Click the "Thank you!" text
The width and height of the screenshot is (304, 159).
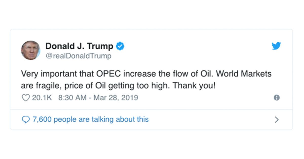click(x=194, y=86)
